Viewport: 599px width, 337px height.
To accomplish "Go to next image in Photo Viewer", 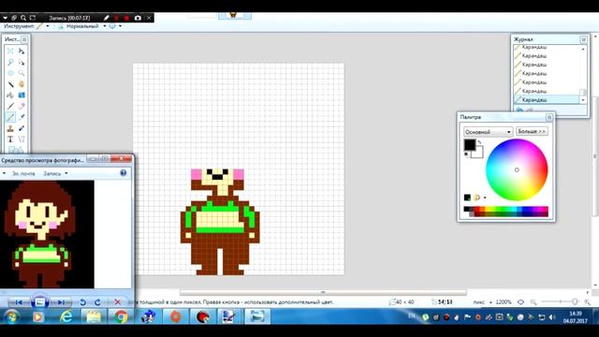I will click(61, 302).
